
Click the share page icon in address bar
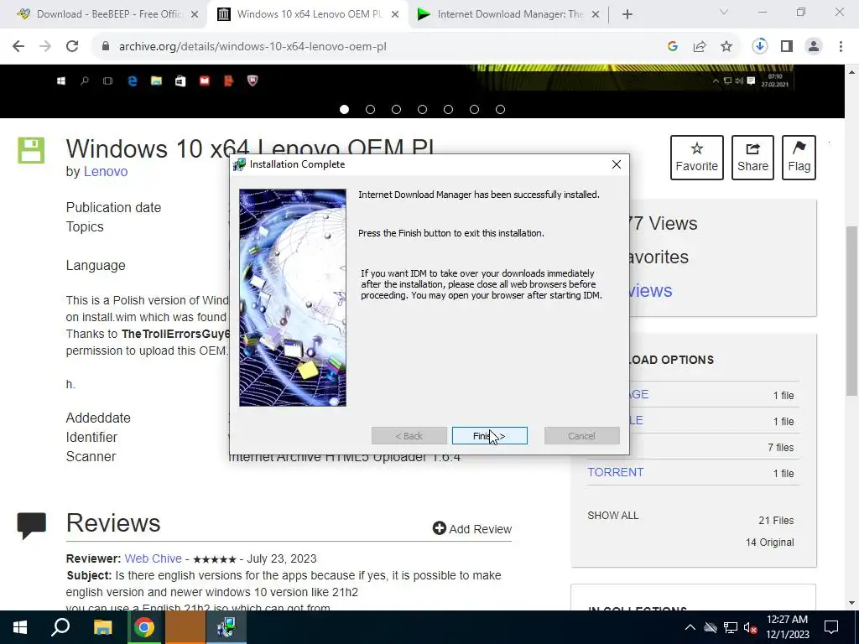coord(700,47)
